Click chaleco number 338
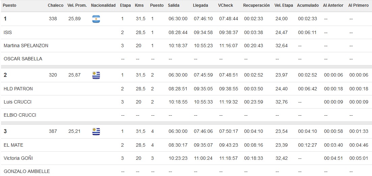Viewport: 372px width, 176px height. [x=53, y=19]
